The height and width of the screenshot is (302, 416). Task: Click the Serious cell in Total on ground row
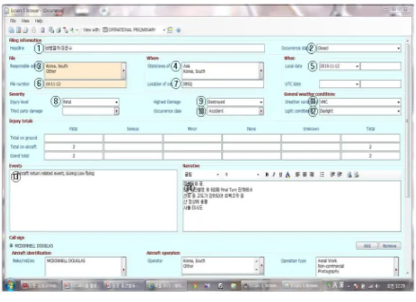[133, 138]
